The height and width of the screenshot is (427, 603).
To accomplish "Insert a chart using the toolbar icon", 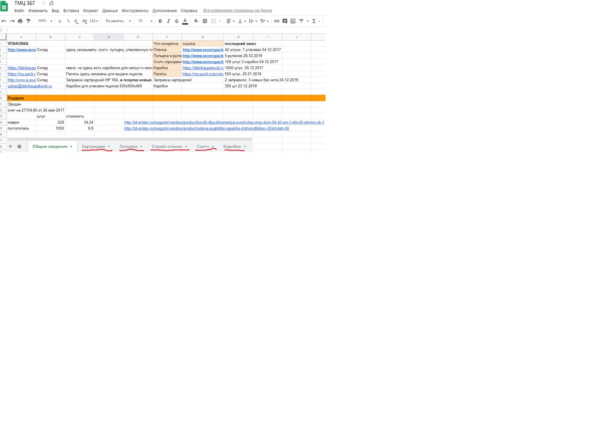I will pos(293,21).
